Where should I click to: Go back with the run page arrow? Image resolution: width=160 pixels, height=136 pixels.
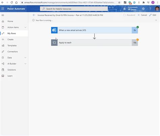point(34,15)
